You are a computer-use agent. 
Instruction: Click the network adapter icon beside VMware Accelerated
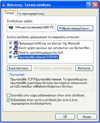point(11,27)
